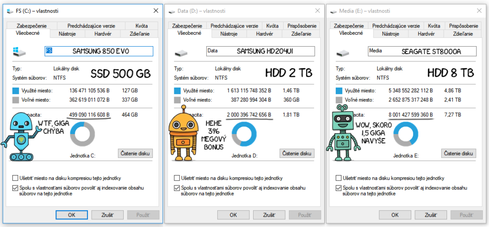This screenshot has height=227, width=489.
Task: Click the gray free space square in Data (D:)
Action: click(x=178, y=100)
